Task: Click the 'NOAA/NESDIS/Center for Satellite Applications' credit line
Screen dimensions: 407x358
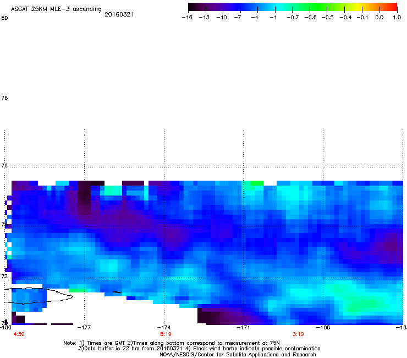Action: 238,355
